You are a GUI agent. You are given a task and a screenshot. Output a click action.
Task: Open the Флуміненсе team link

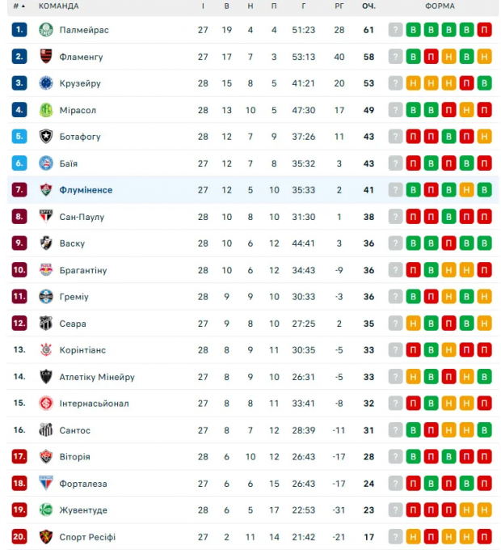(x=86, y=190)
